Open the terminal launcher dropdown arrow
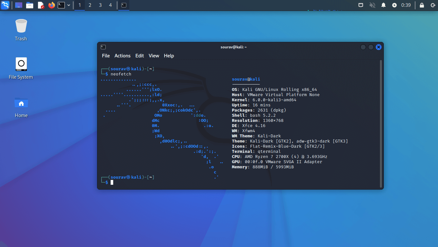The width and height of the screenshot is (438, 247). pos(68,5)
